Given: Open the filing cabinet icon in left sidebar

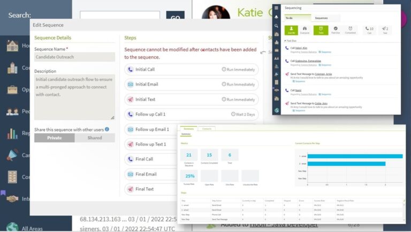Looking at the screenshot, I should pos(12,177).
